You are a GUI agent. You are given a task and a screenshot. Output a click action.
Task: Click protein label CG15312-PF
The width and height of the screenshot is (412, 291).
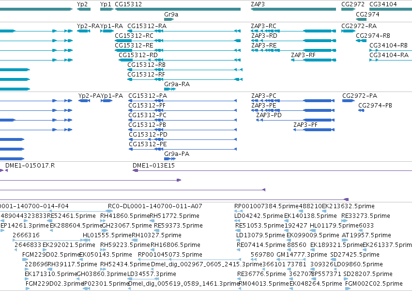click(x=147, y=106)
